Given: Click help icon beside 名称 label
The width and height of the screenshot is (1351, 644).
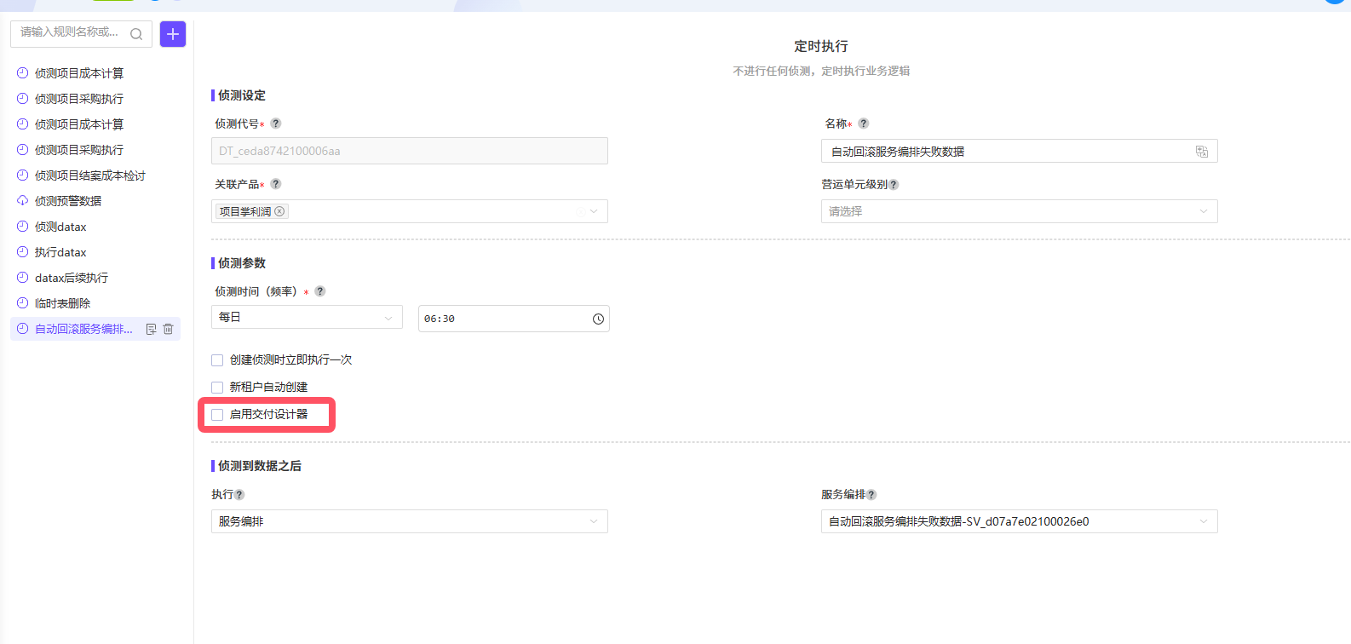Looking at the screenshot, I should point(864,124).
